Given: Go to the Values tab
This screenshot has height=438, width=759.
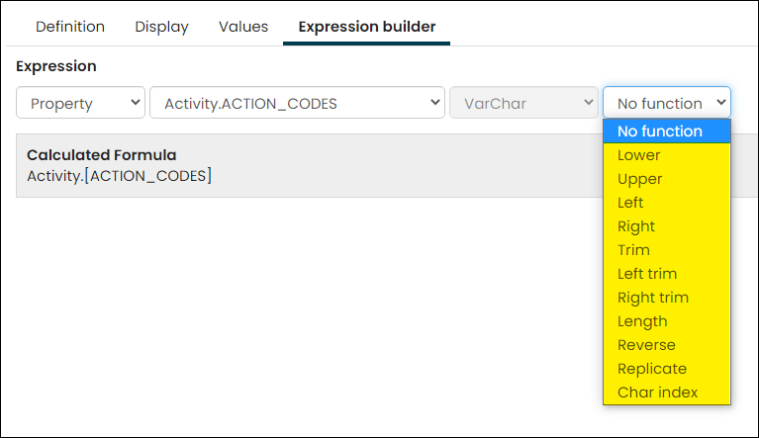Looking at the screenshot, I should 243,27.
